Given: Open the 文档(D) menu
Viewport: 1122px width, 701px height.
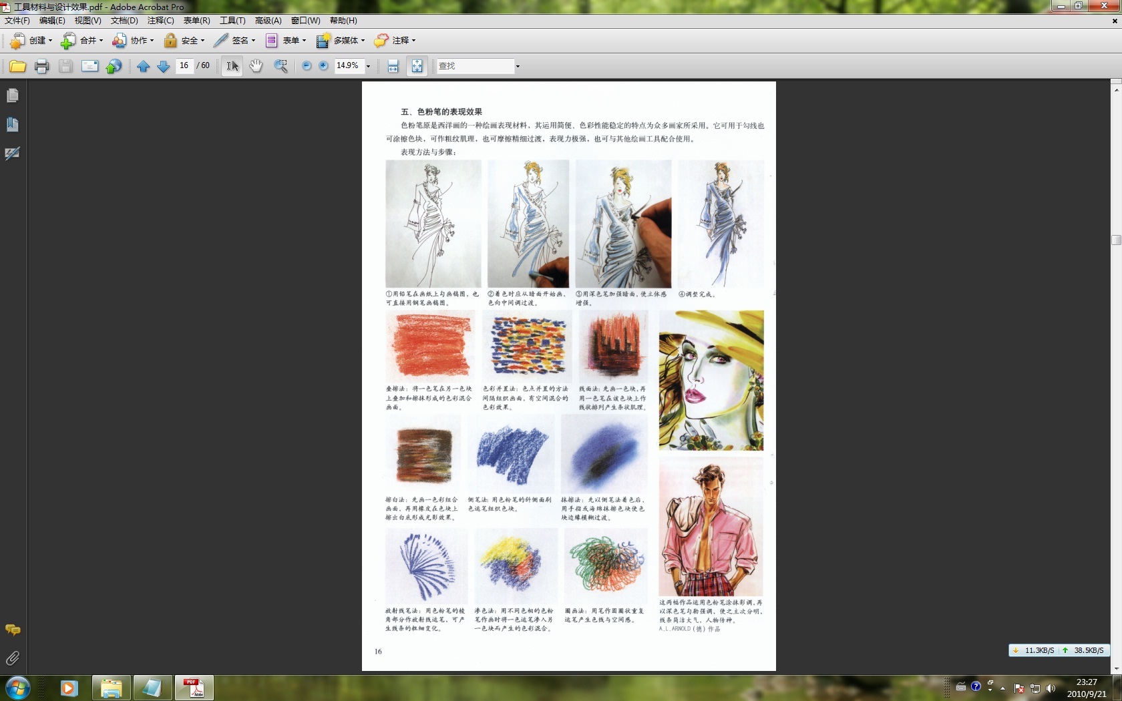Looking at the screenshot, I should (x=124, y=21).
